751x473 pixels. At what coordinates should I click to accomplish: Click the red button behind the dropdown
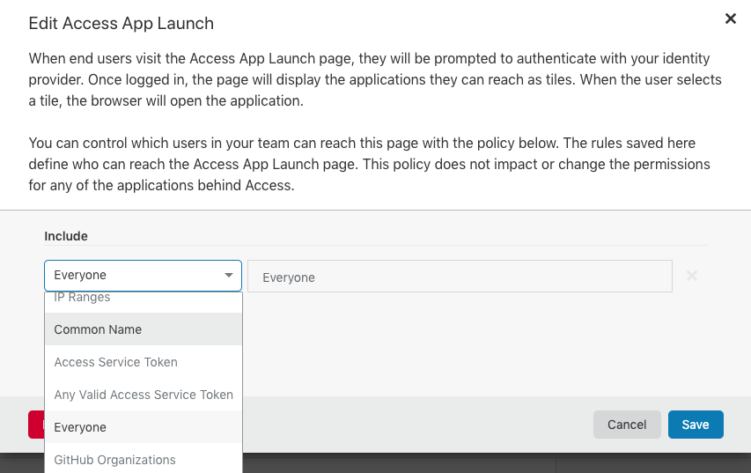click(x=36, y=425)
